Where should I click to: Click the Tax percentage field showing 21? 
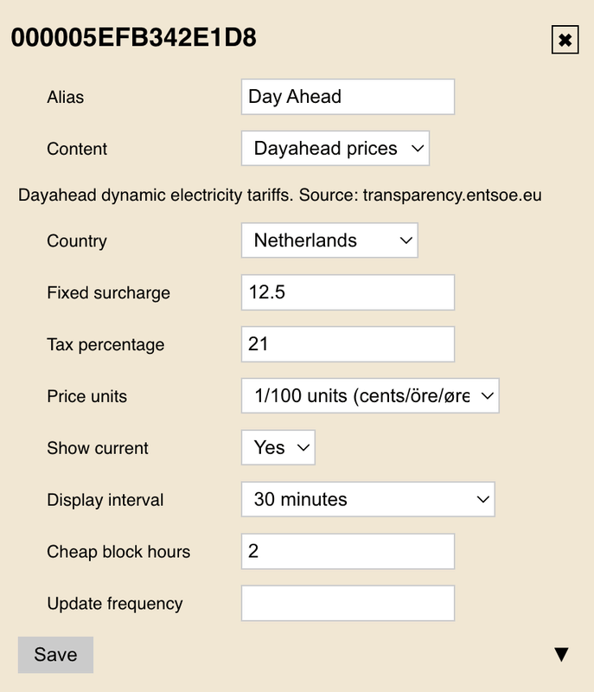[x=346, y=344]
